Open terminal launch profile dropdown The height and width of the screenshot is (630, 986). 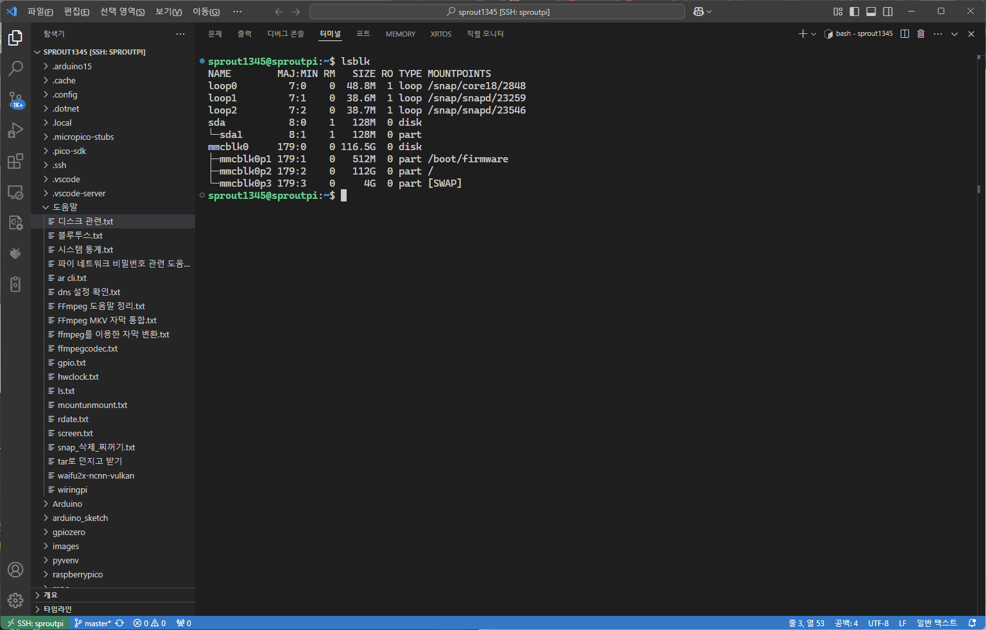pos(814,34)
